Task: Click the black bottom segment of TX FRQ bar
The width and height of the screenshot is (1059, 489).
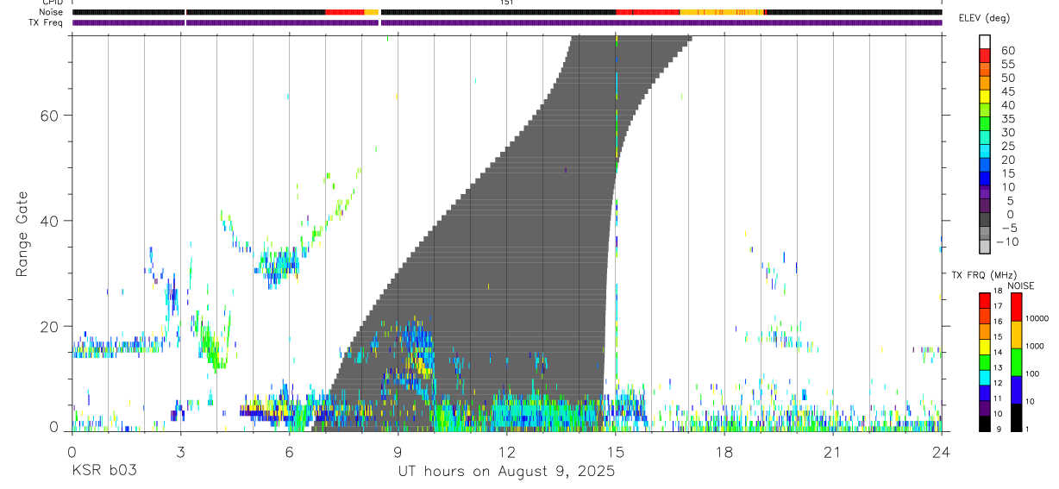Action: [x=984, y=423]
